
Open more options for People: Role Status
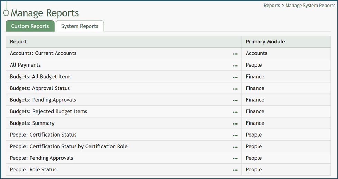click(235, 170)
